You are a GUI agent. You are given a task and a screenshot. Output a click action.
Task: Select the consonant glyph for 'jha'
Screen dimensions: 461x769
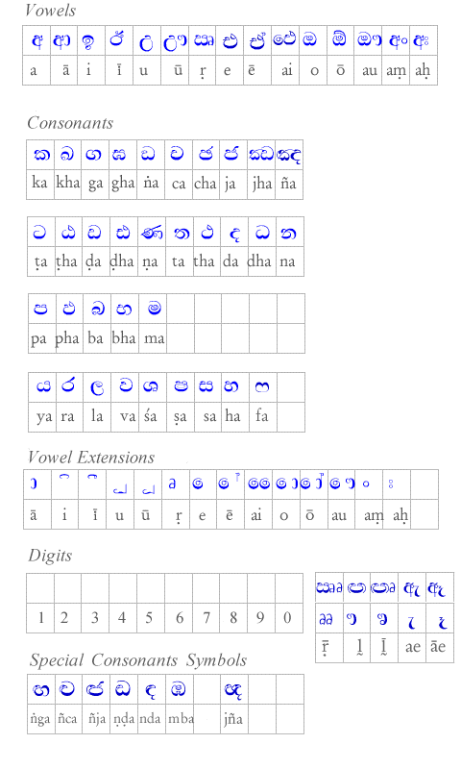[261, 155]
